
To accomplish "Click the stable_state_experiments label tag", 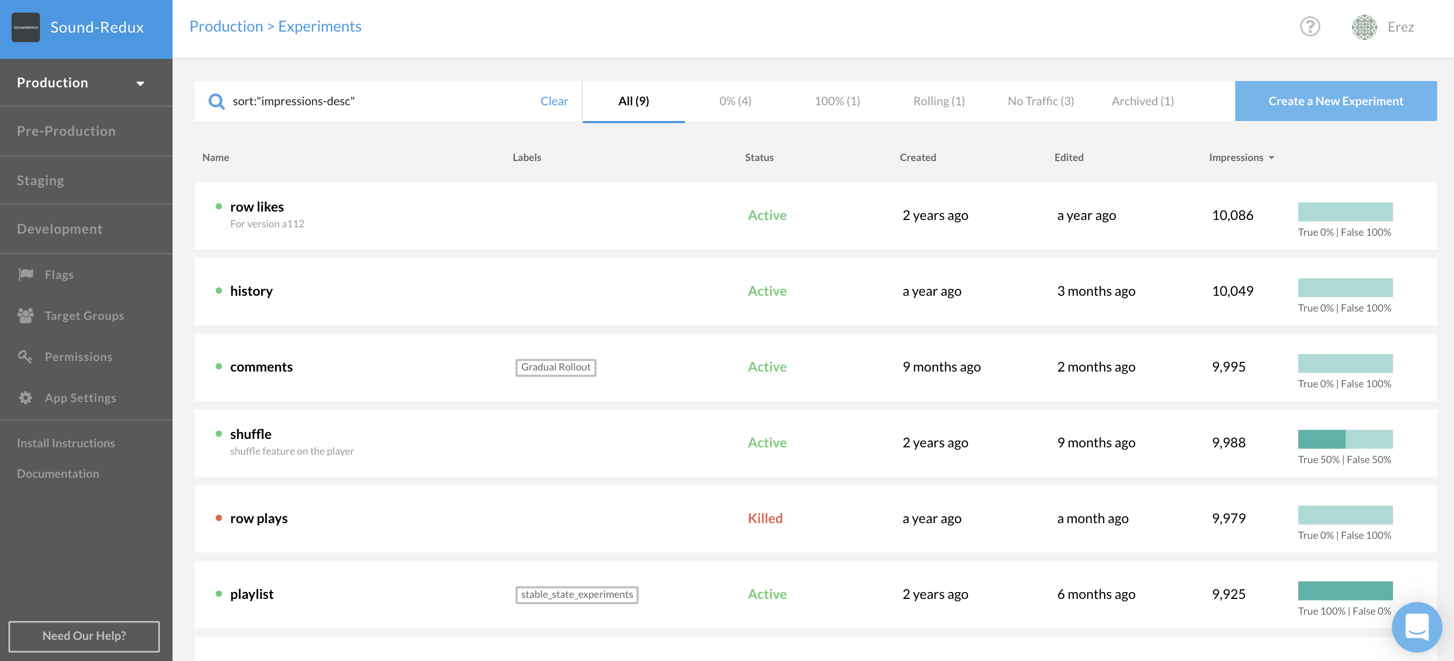I will (577, 594).
